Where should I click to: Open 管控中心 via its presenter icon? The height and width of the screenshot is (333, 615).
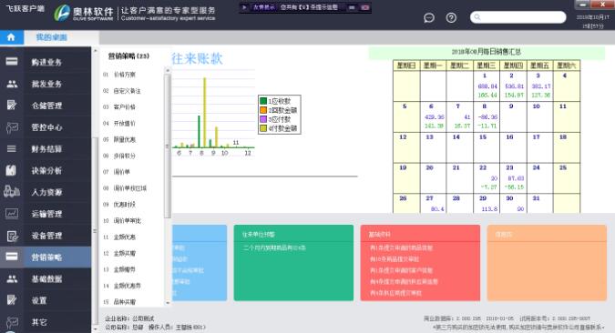(x=12, y=127)
